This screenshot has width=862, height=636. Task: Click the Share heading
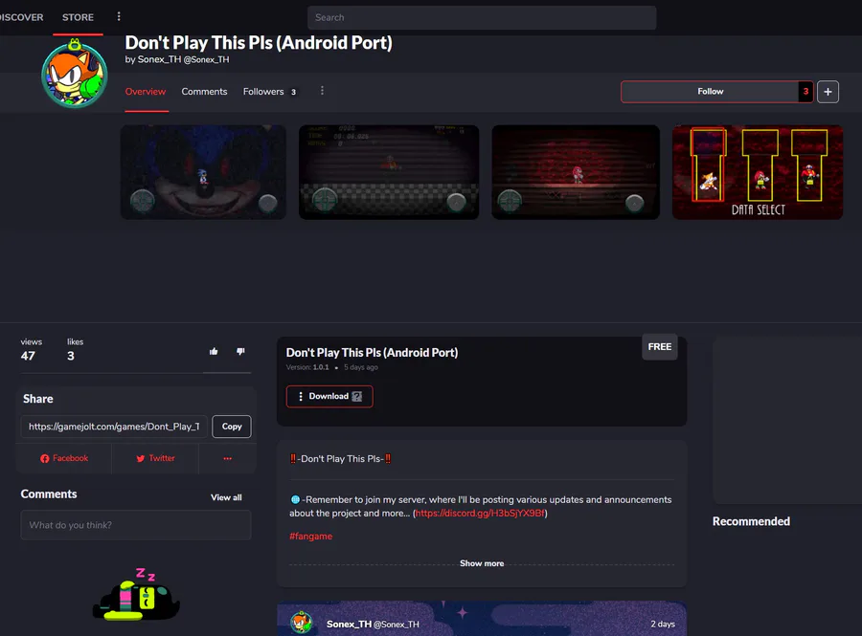click(38, 399)
